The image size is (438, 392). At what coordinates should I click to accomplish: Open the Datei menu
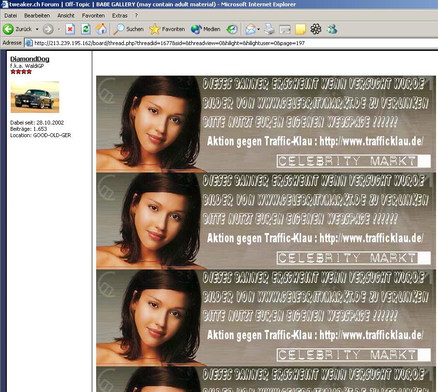click(11, 16)
